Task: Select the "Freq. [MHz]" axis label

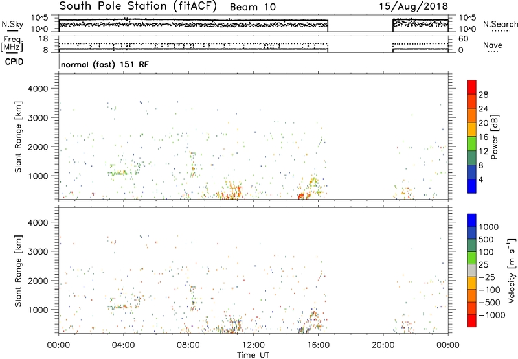Action: (x=12, y=44)
